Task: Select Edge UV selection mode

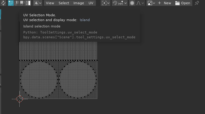Action: tap(17, 3)
